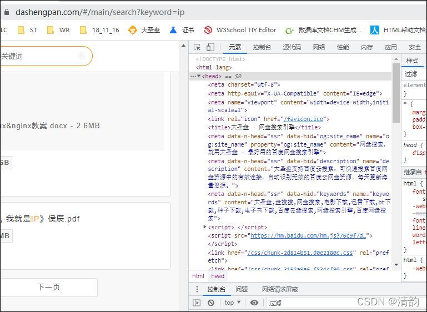
Task: Open the nginx教案.docx search result
Action: pyautogui.click(x=50, y=126)
